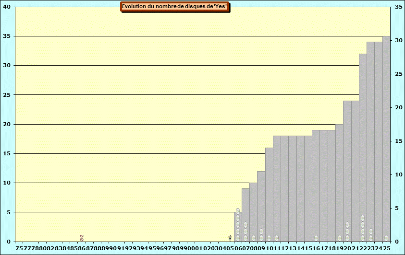Click the top disc icon in the 07 bar
Screen dimensions: 405x255
click(245, 225)
